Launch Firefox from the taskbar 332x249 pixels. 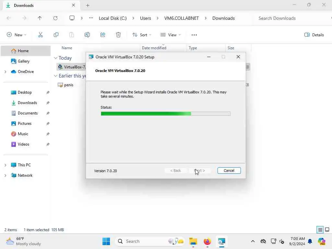(x=207, y=241)
